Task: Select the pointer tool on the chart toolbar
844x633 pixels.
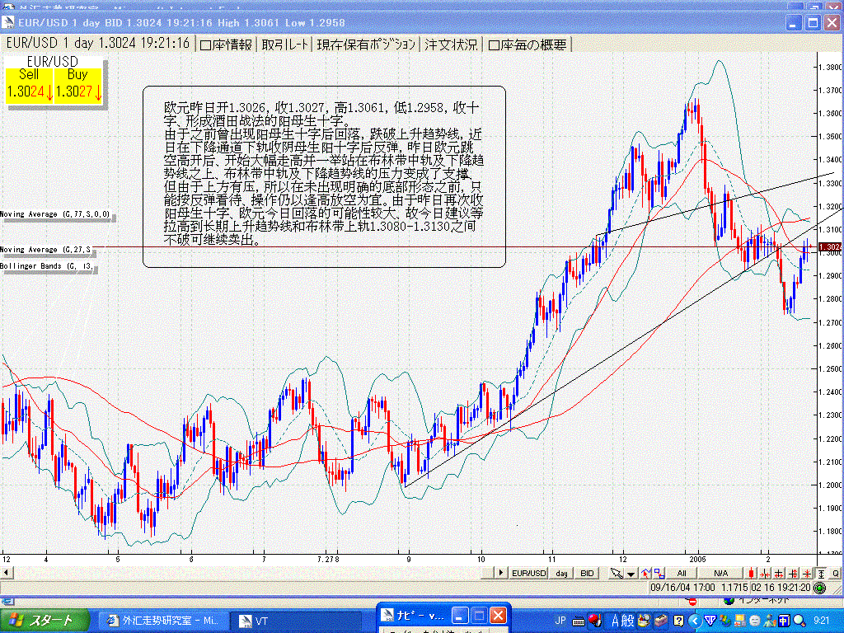Action: point(615,572)
